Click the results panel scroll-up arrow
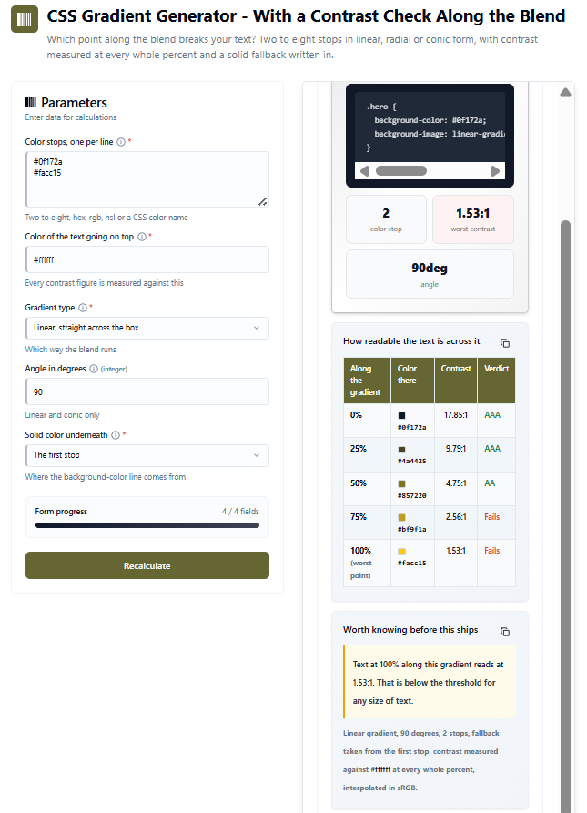 coord(566,92)
